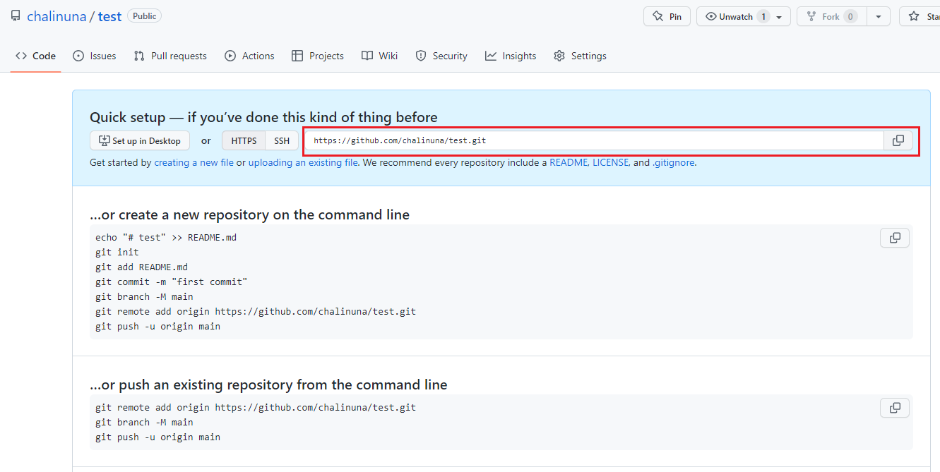940x472 pixels.
Task: View the Insights tab
Action: 511,56
